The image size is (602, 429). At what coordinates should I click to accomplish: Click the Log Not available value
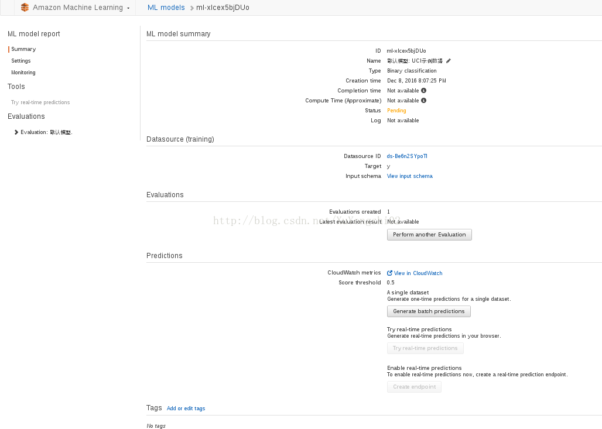coord(403,121)
